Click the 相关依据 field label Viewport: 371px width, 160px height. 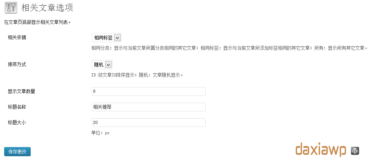pyautogui.click(x=17, y=37)
